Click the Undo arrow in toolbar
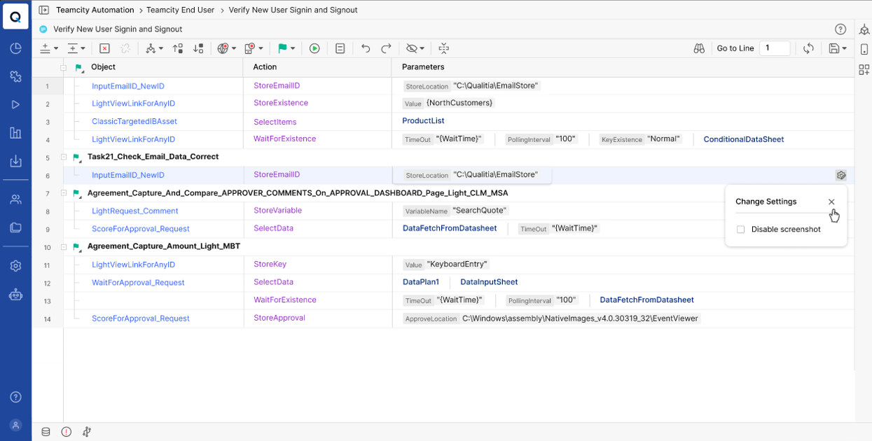Viewport: 872px width, 441px height. pyautogui.click(x=365, y=48)
